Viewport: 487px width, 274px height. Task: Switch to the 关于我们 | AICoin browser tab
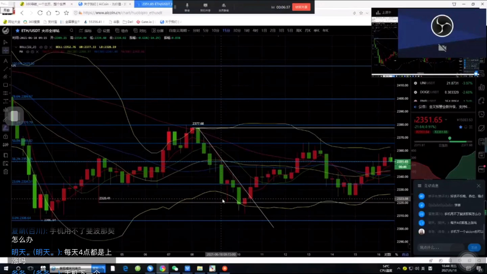(x=104, y=4)
